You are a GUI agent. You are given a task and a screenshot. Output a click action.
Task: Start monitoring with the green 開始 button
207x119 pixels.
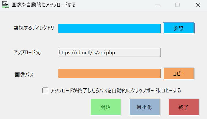pos(106,107)
